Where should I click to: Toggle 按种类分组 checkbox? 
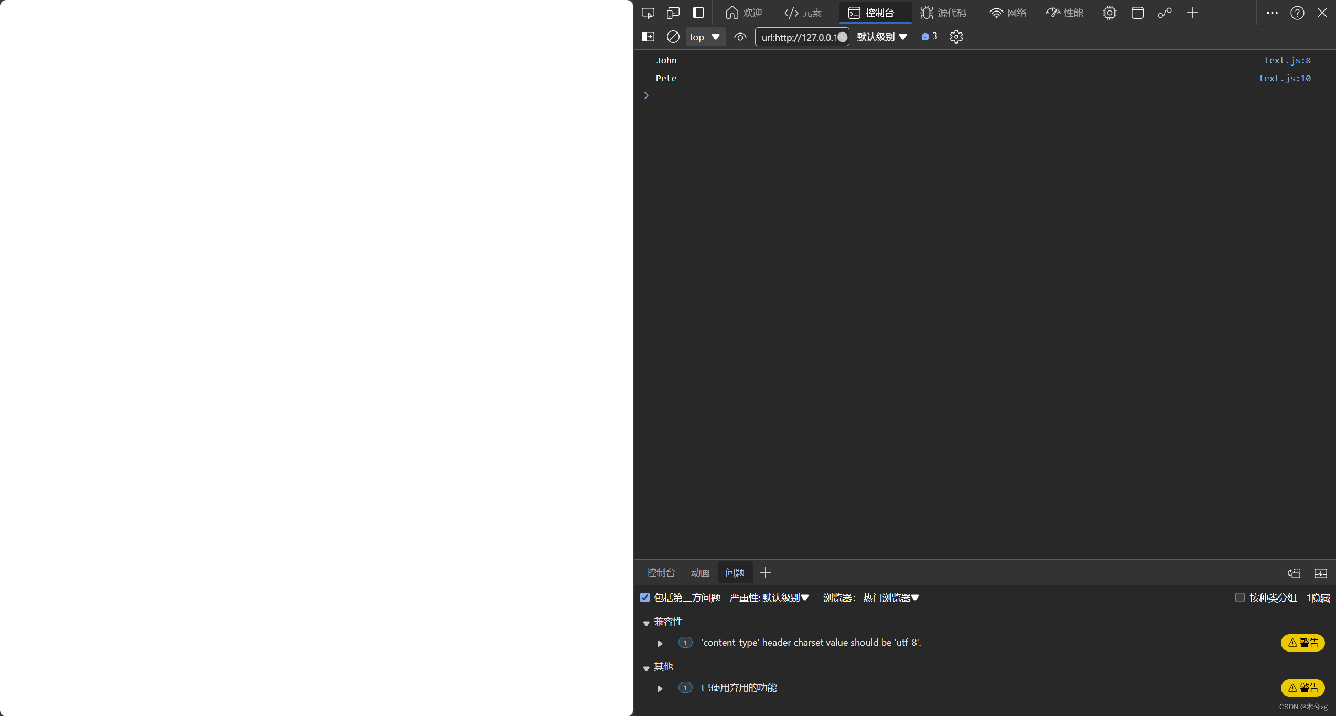[1240, 598]
